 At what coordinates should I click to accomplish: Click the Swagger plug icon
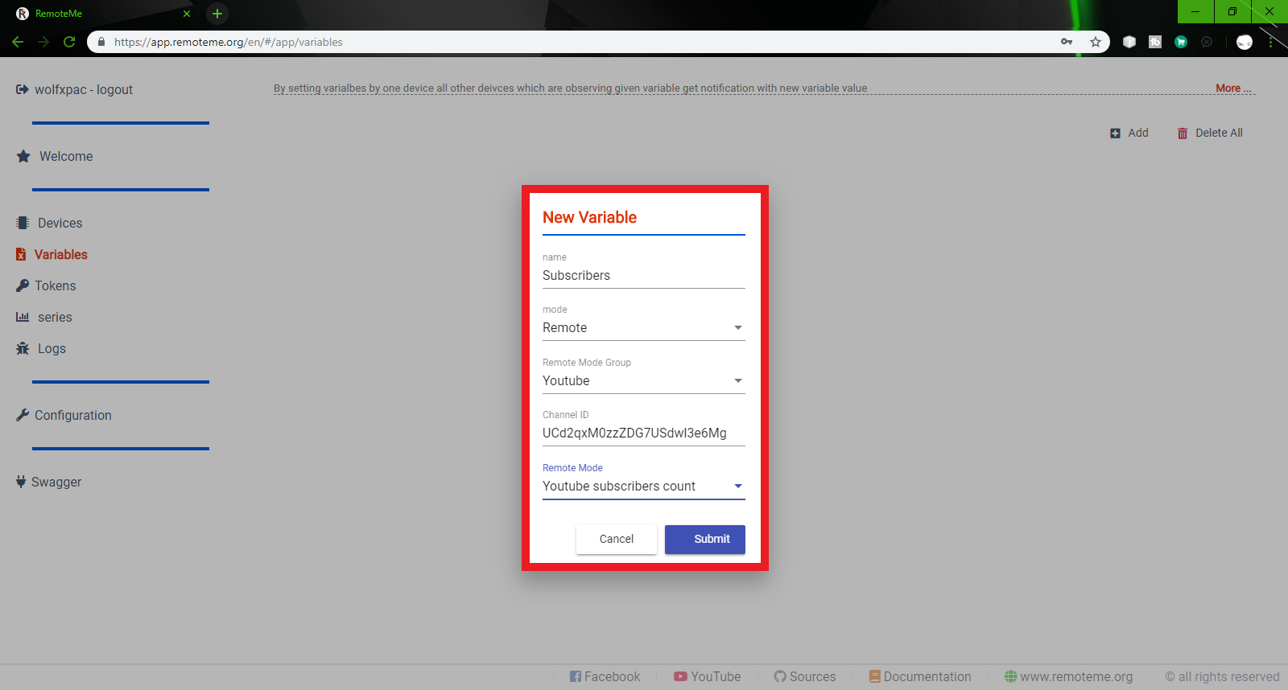21,482
